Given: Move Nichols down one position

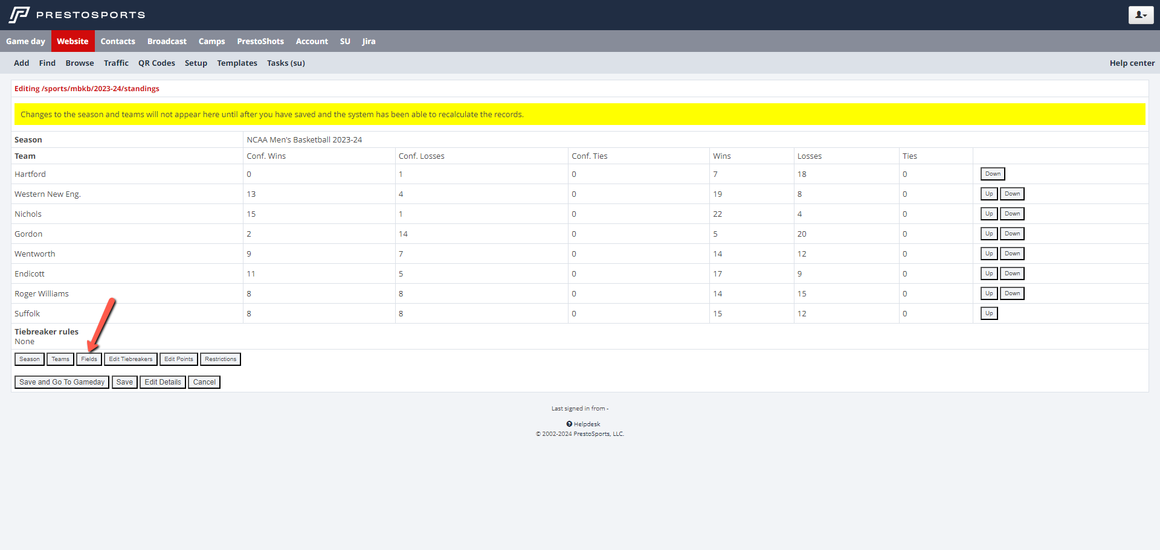Looking at the screenshot, I should [1012, 214].
